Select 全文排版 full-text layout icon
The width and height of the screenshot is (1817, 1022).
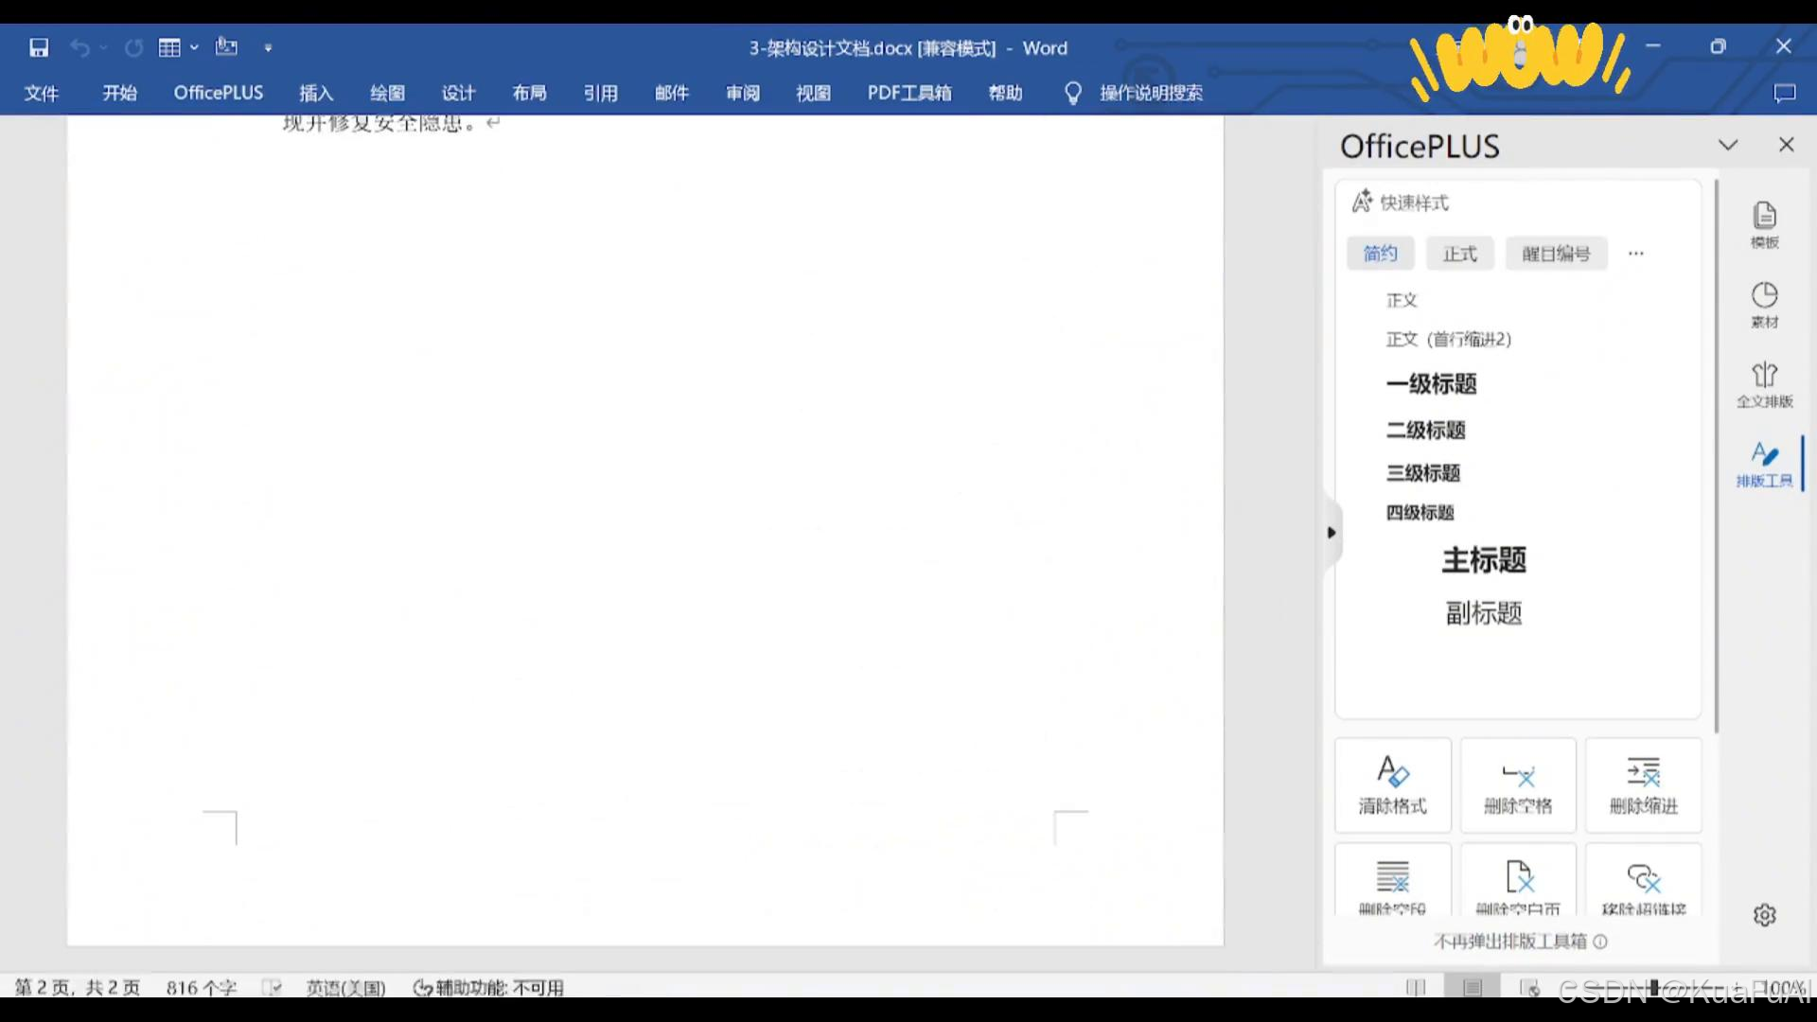[x=1764, y=383]
